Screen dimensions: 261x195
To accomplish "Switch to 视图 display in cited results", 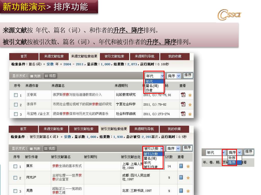I will click(x=50, y=148).
